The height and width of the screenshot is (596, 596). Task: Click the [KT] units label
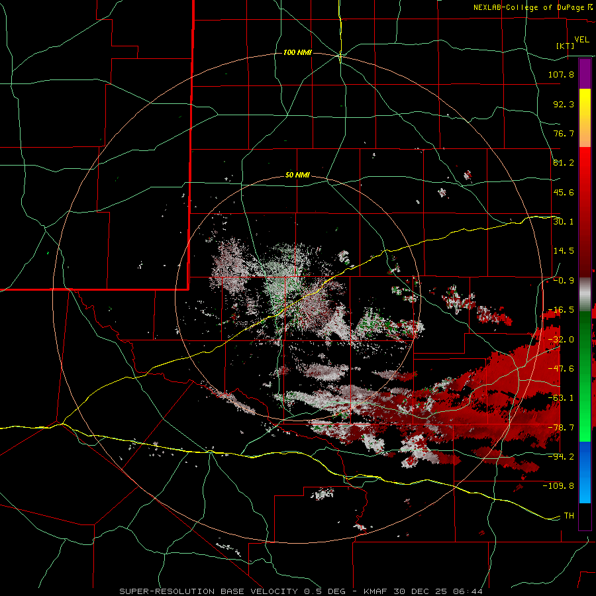[x=566, y=46]
